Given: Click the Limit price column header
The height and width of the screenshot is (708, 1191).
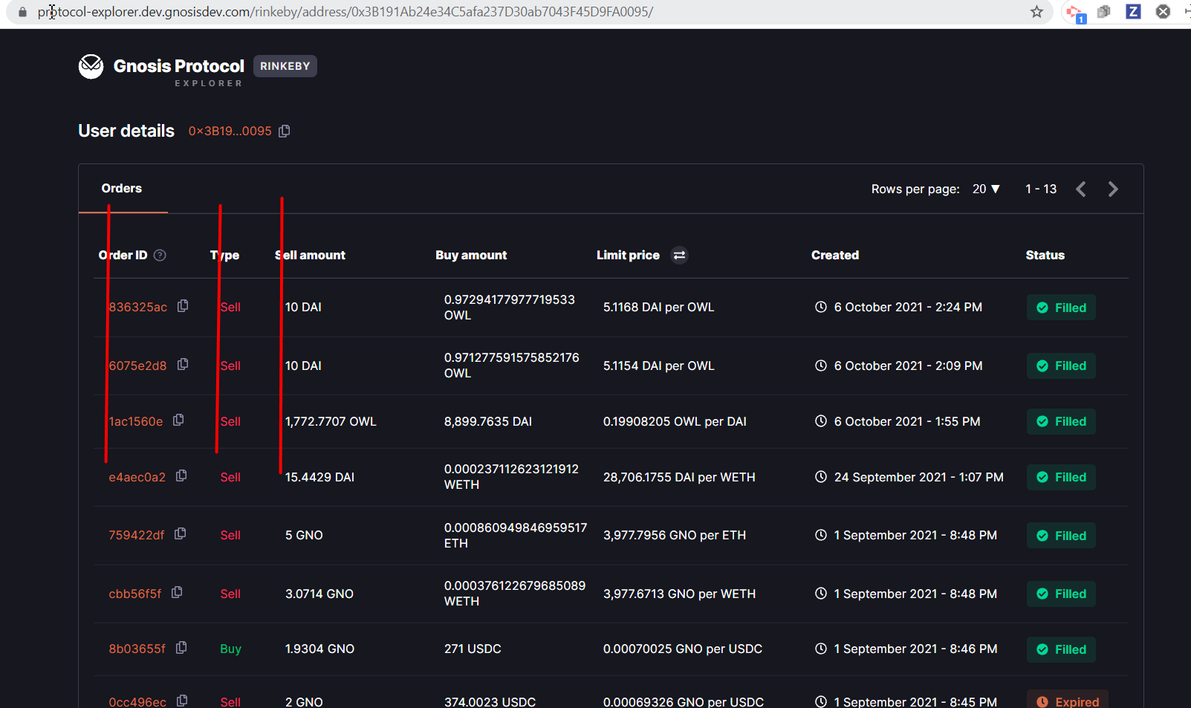Looking at the screenshot, I should pos(628,255).
